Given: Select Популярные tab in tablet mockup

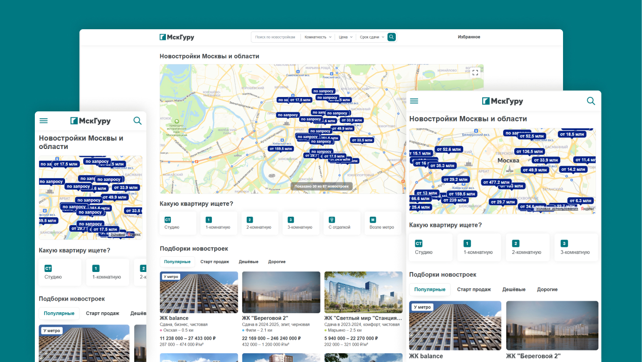Looking at the screenshot, I should point(430,290).
